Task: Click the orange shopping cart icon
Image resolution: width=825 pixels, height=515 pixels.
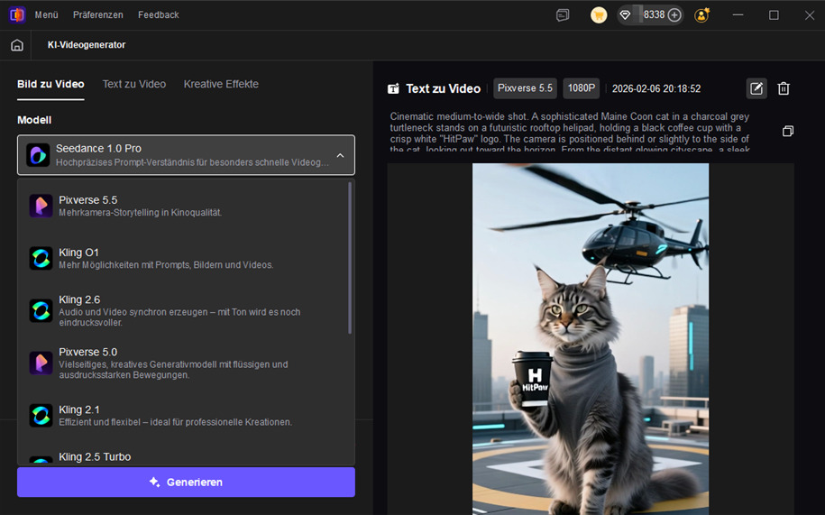Action: point(598,15)
